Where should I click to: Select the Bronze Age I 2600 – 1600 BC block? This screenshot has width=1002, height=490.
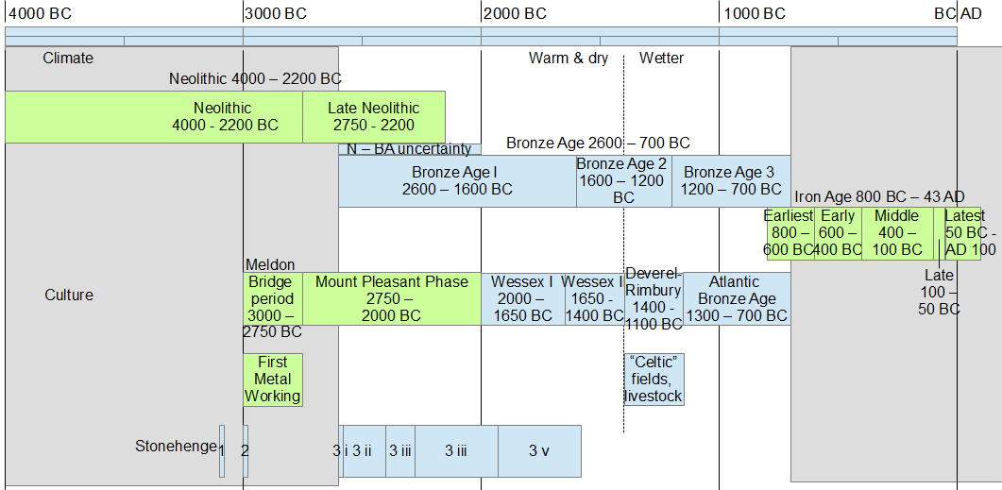tap(457, 180)
